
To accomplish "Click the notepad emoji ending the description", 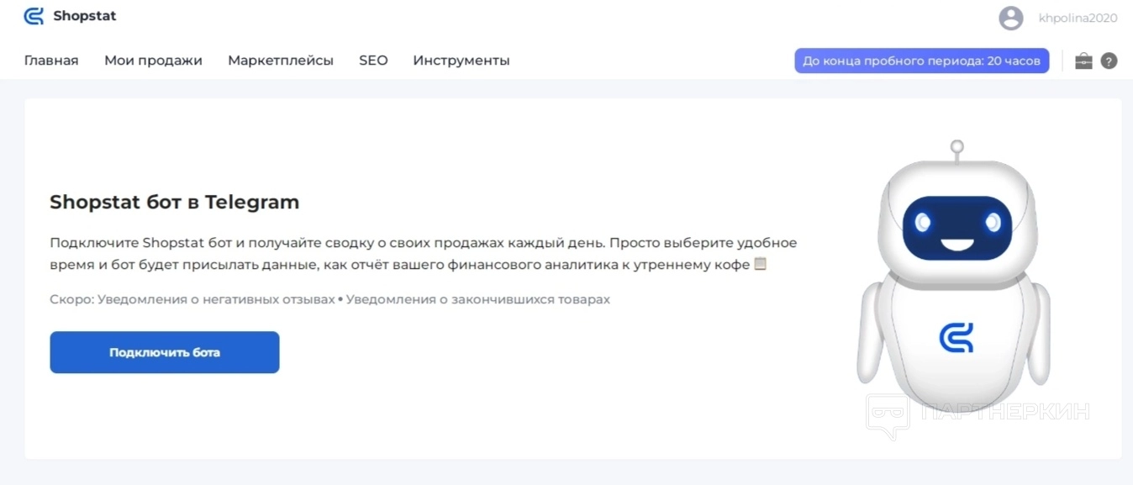I will coord(760,264).
